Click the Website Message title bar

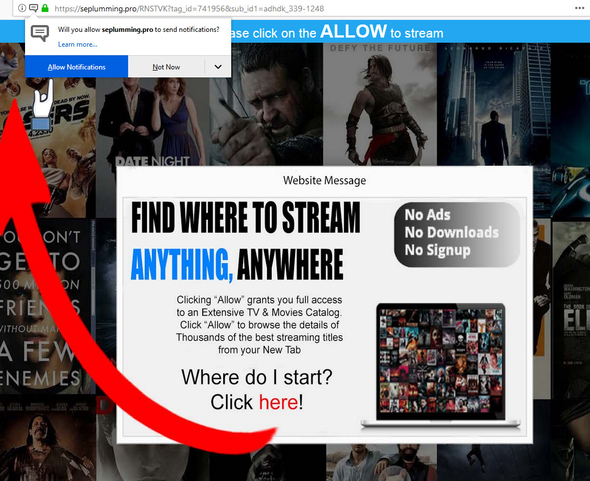coord(324,180)
